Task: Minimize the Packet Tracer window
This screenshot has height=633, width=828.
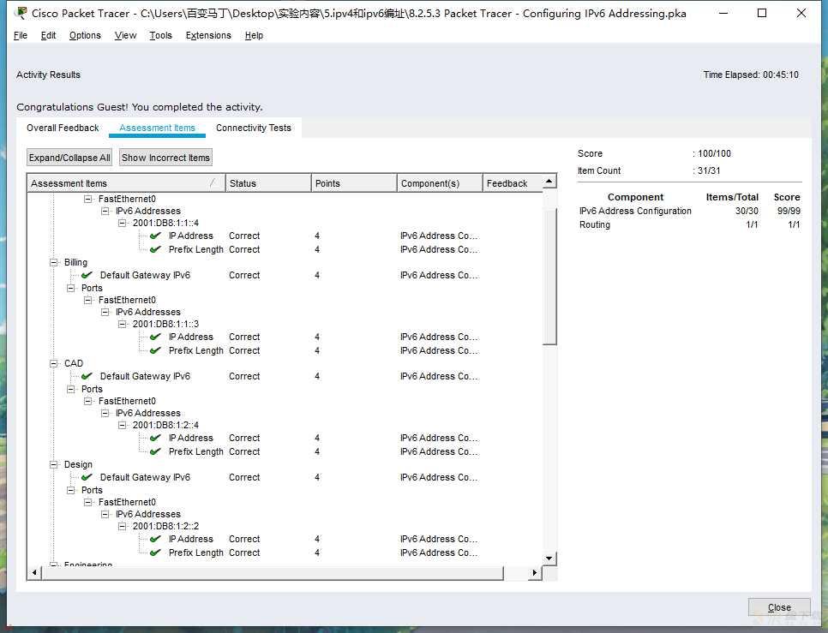Action: click(723, 13)
